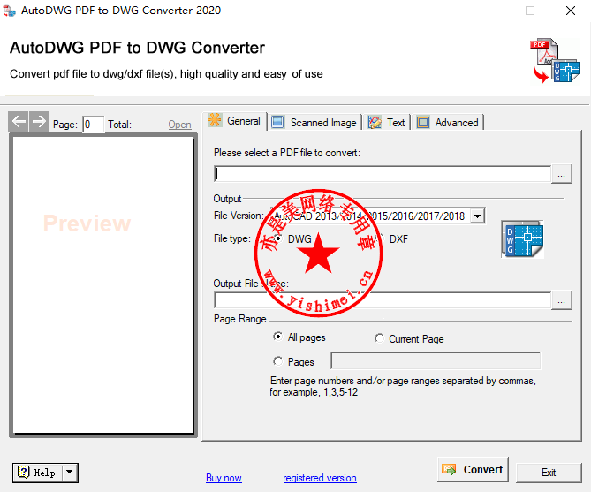This screenshot has height=492, width=591.
Task: Expand the File Version dropdown
Action: [x=478, y=216]
